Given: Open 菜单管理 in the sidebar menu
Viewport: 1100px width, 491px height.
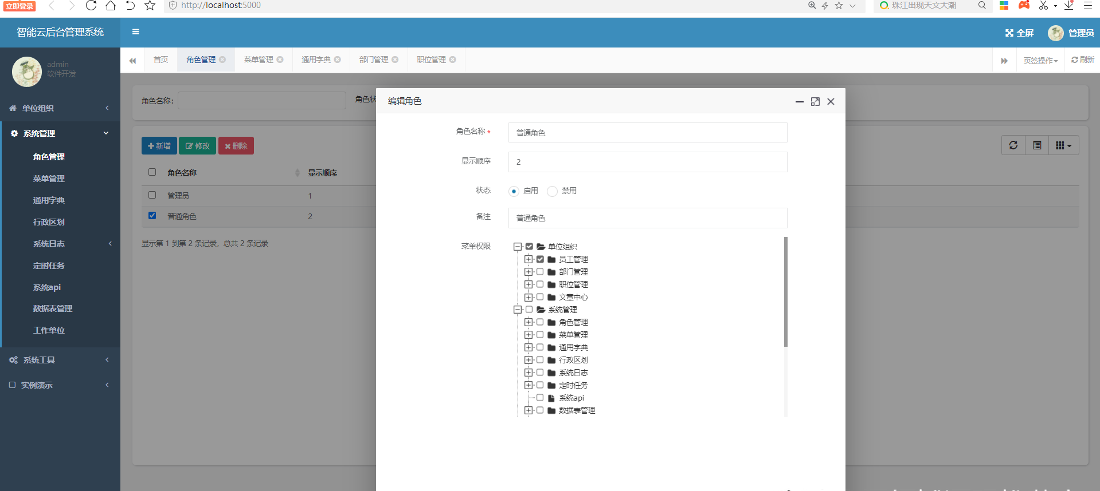Looking at the screenshot, I should coord(49,179).
